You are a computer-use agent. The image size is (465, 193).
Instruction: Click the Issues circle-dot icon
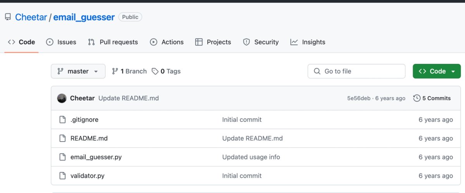pyautogui.click(x=50, y=42)
